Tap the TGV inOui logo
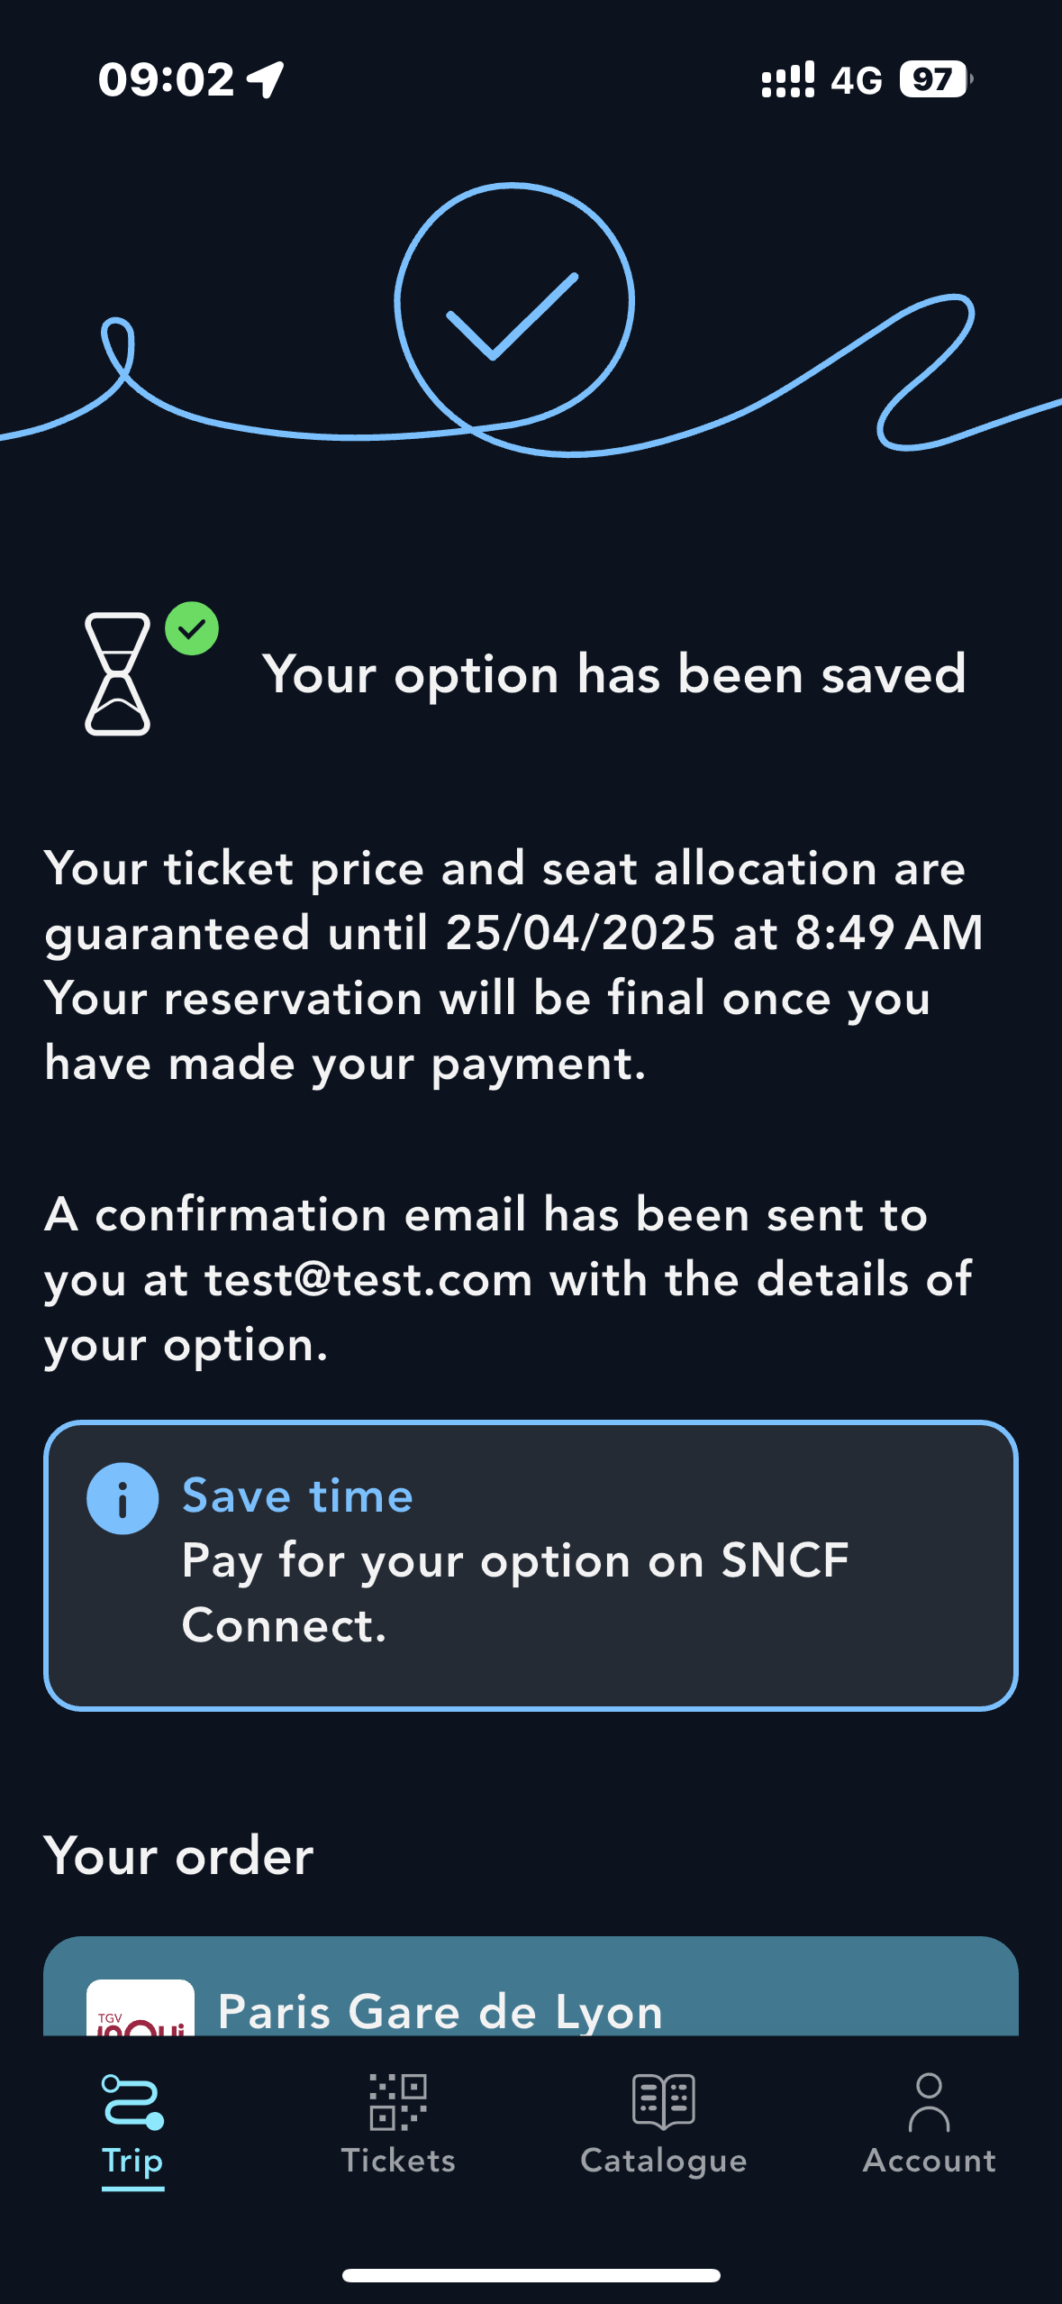The height and width of the screenshot is (2304, 1062). (x=140, y=2010)
